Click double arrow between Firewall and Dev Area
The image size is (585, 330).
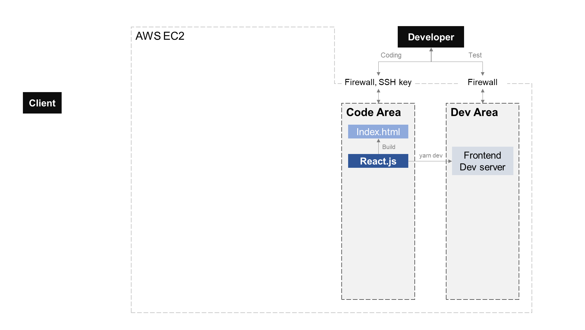pyautogui.click(x=483, y=96)
